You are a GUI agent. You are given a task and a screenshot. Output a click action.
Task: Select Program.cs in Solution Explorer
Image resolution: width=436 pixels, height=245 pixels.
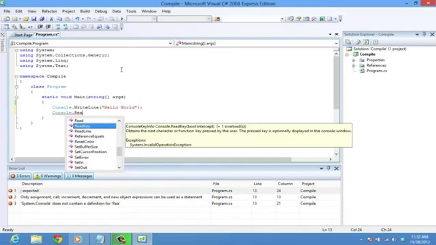click(x=376, y=71)
